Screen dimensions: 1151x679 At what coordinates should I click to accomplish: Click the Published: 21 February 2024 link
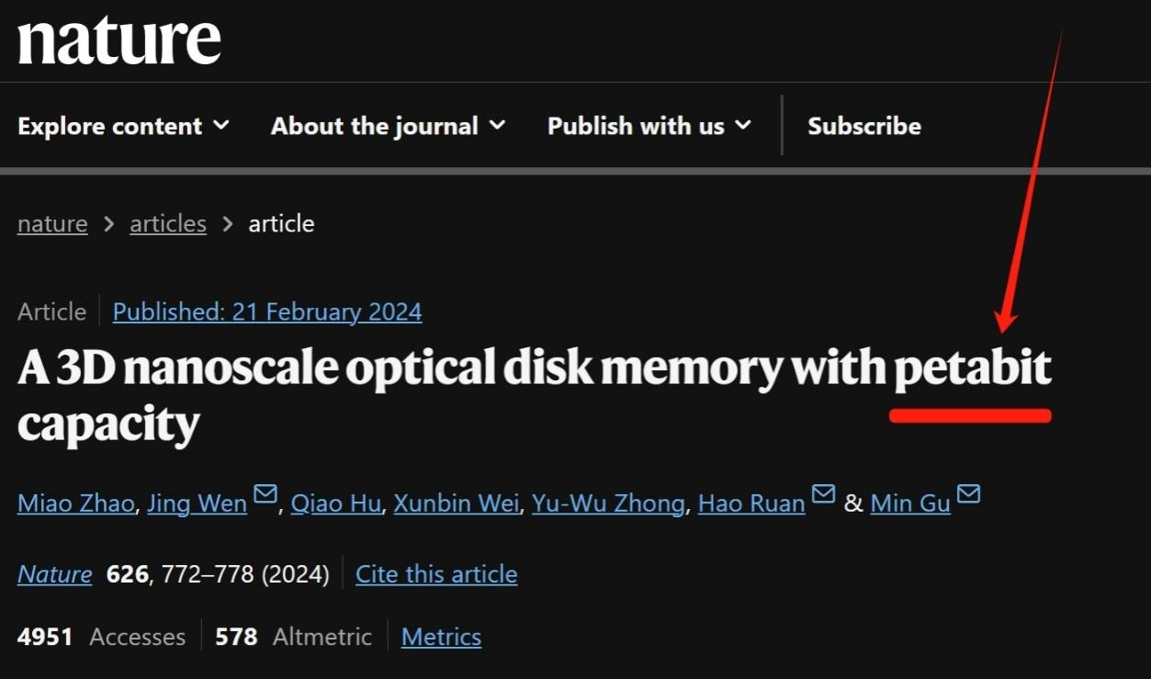click(267, 312)
